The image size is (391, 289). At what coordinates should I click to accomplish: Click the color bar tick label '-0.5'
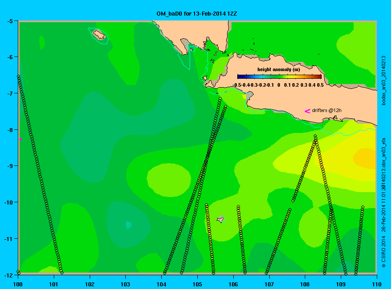tap(237, 85)
